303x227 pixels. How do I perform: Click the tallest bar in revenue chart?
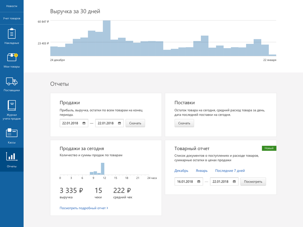coord(107,38)
